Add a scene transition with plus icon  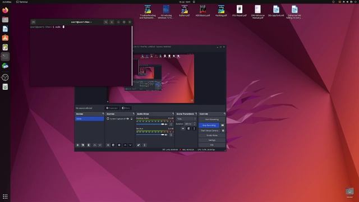click(183, 128)
